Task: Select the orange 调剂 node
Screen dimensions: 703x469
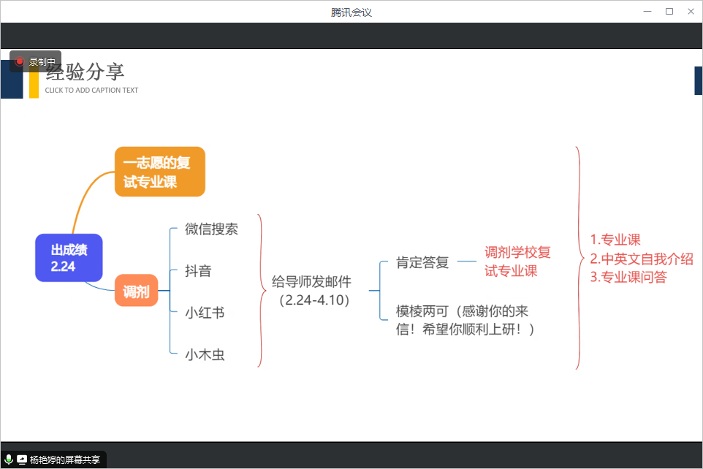Action: point(136,291)
